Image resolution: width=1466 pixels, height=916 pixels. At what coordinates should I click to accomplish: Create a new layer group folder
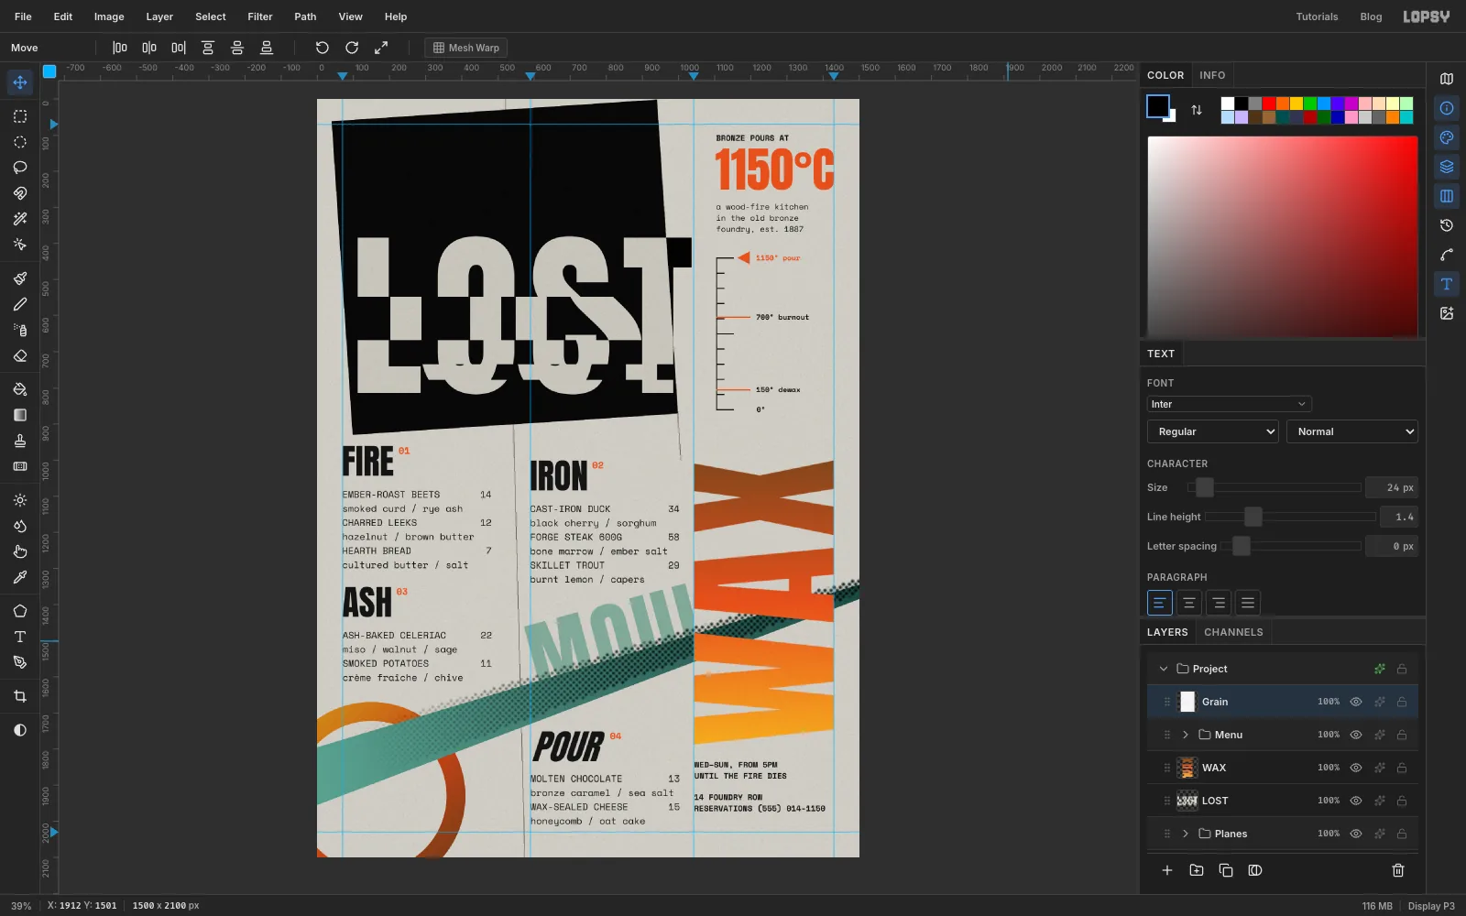tap(1197, 870)
